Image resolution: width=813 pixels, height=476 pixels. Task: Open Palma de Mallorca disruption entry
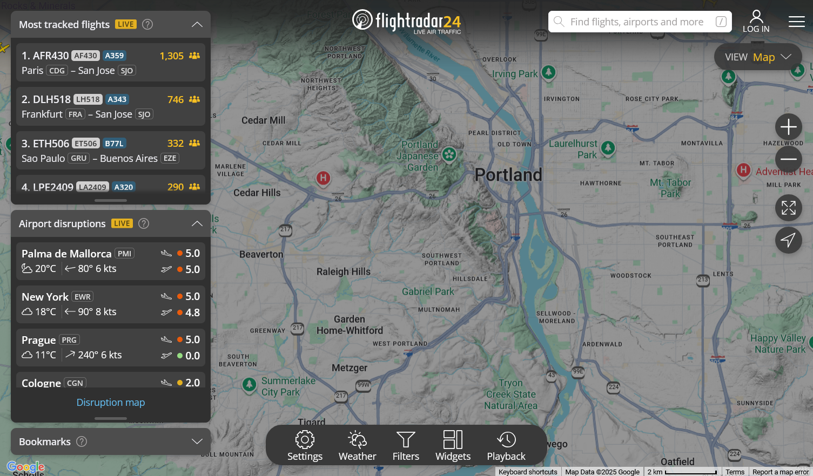click(x=111, y=261)
